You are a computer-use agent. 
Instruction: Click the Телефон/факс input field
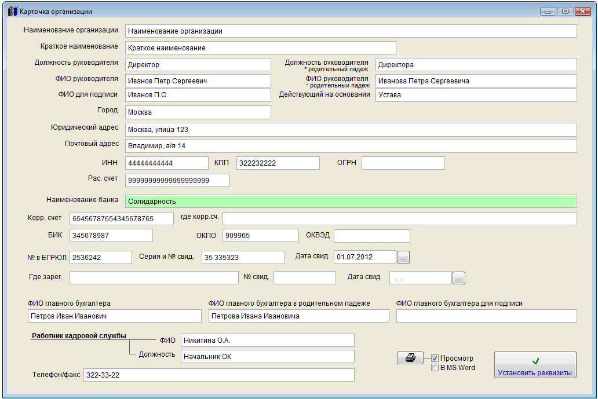pyautogui.click(x=218, y=375)
